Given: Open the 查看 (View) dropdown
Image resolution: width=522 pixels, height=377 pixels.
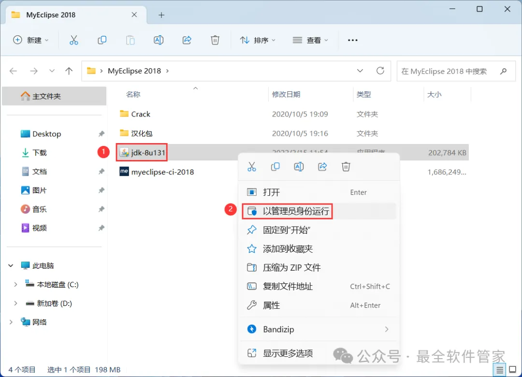Looking at the screenshot, I should (310, 40).
